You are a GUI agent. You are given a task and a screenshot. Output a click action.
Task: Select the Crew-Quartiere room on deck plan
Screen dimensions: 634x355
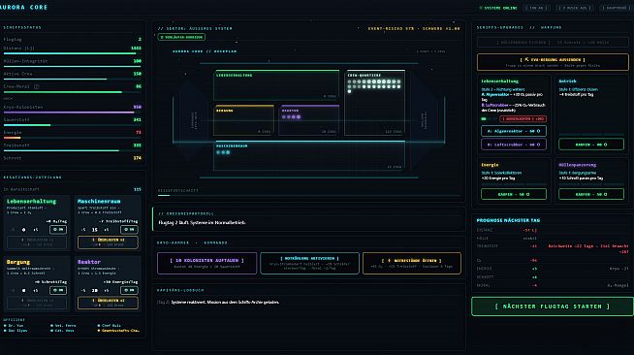[375, 103]
